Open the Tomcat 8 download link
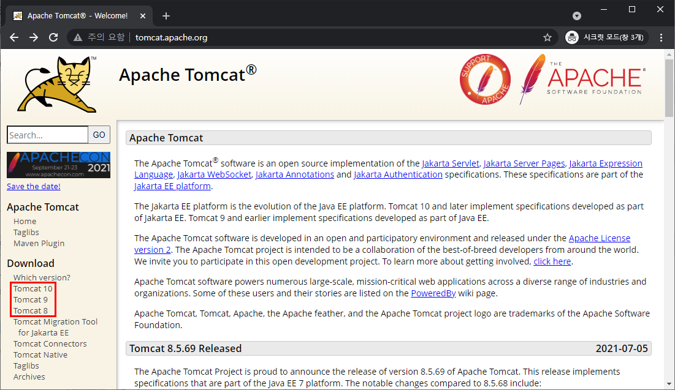The image size is (675, 390). [31, 310]
